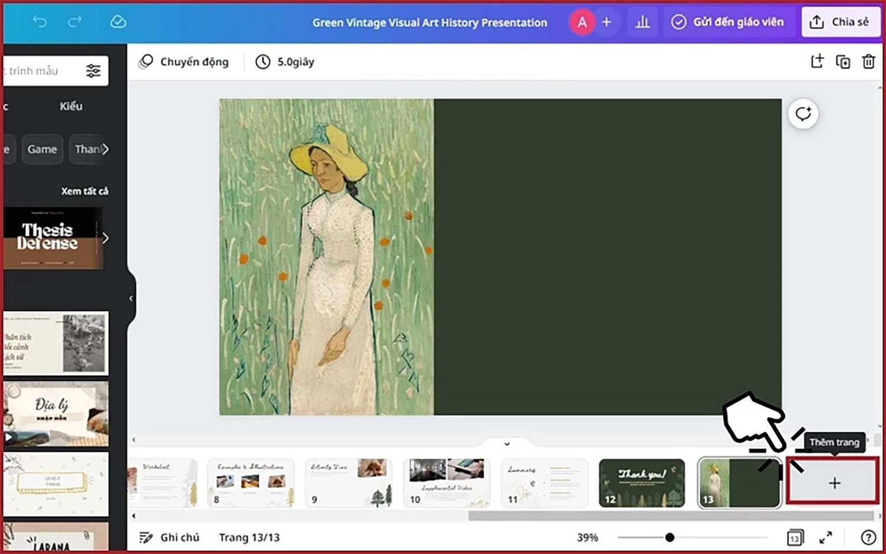Open Chuyển động animation options
Image resolution: width=886 pixels, height=554 pixels.
click(x=184, y=62)
